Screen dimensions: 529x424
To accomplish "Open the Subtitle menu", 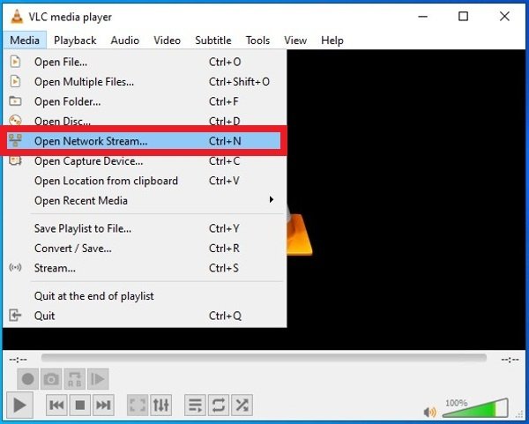I will [x=213, y=41].
